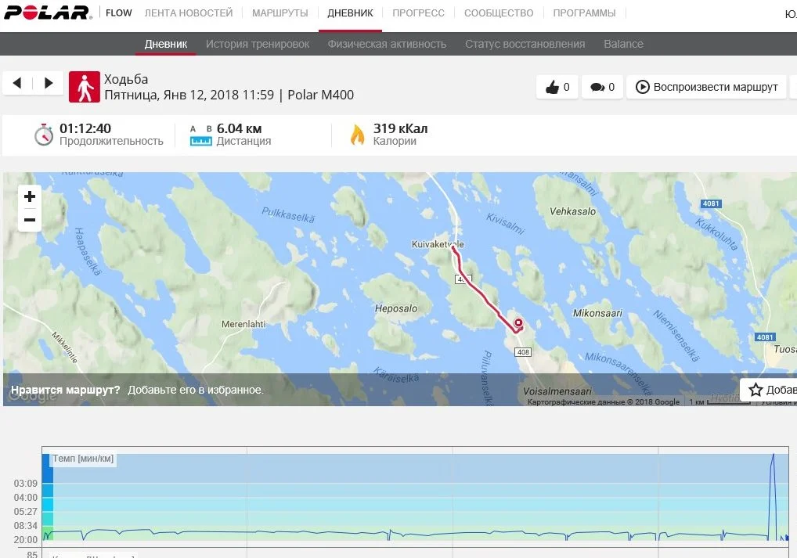Zoom out on the map
This screenshot has width=797, height=558.
coord(30,220)
